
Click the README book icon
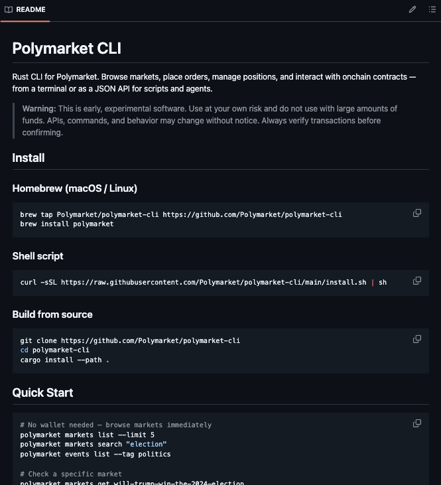(9, 9)
